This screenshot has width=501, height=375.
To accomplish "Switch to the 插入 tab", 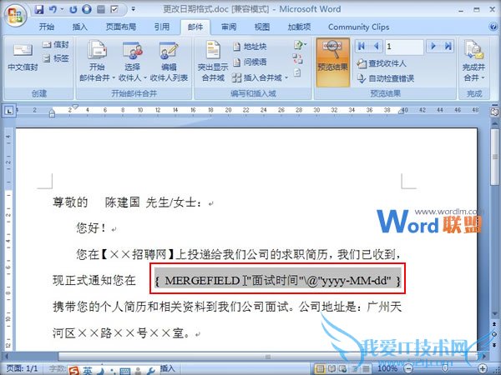I will [x=80, y=27].
